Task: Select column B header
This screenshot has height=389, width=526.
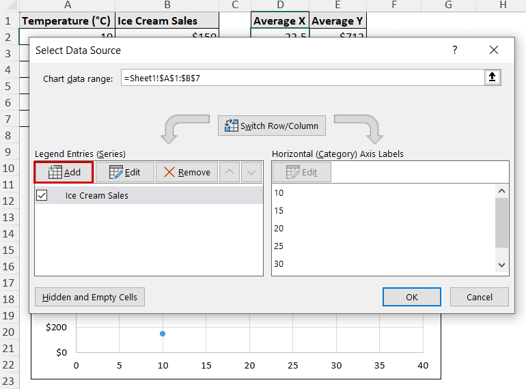Action: click(x=167, y=5)
